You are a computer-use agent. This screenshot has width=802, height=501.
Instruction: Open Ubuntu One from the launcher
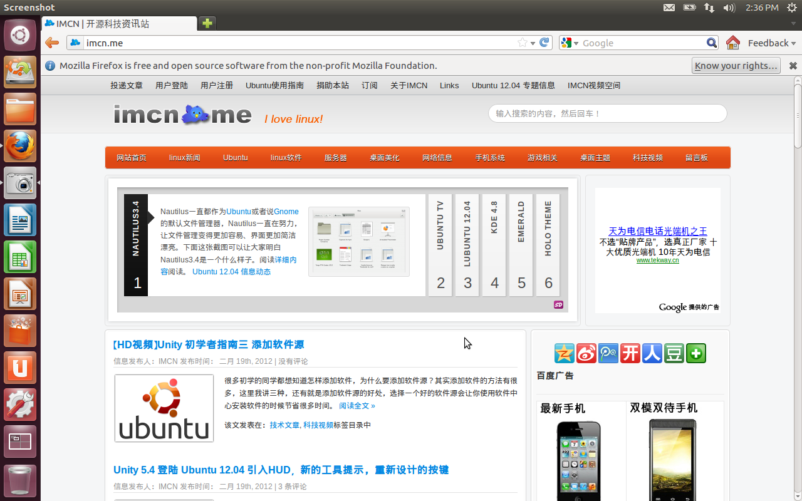tap(20, 368)
